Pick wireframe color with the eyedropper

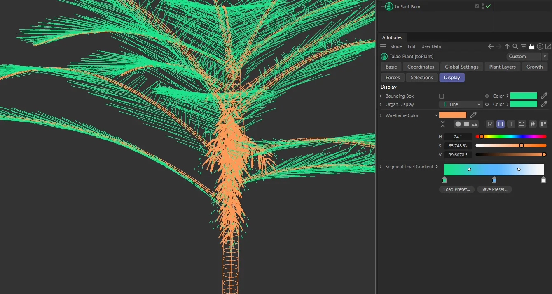coord(474,115)
